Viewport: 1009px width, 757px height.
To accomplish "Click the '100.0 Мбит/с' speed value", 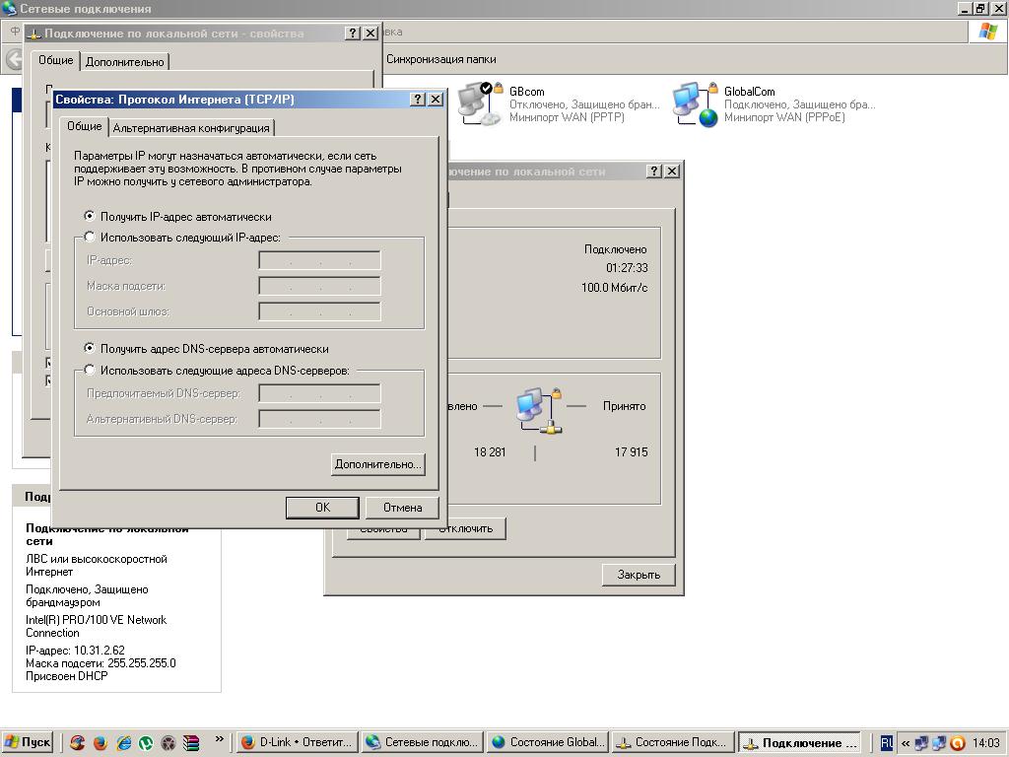I will [x=615, y=288].
